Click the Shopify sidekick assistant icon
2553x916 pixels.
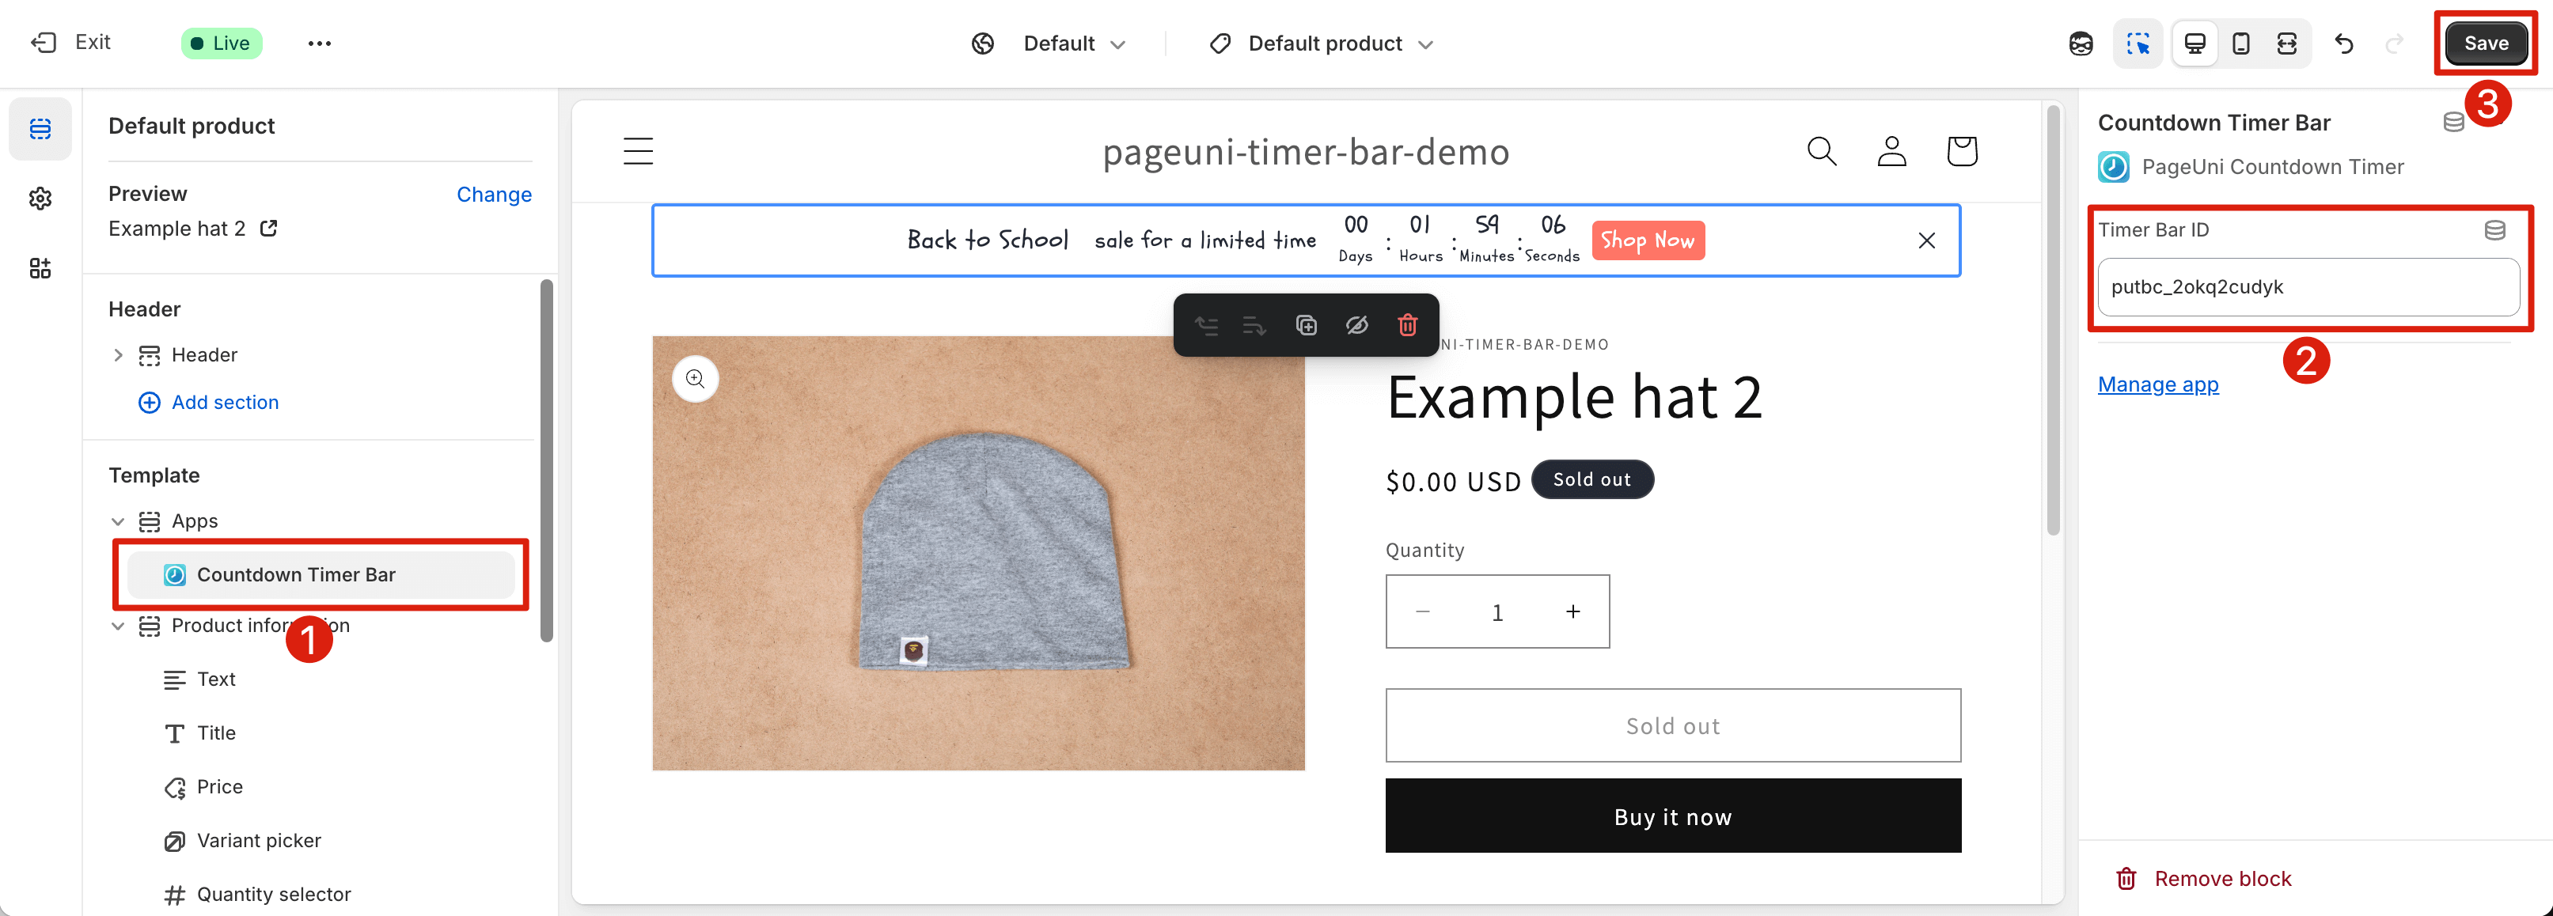[x=2081, y=44]
